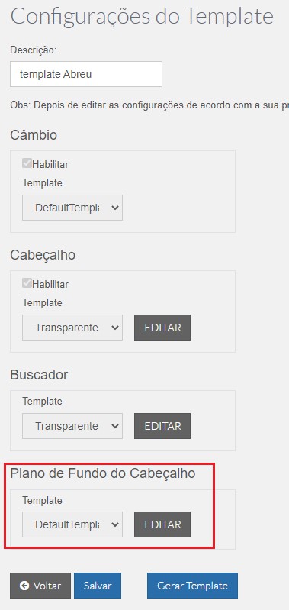Screen dimensions: 289x610
Task: Click the Plano de Fundo do Cabeçalho heading
Action: tap(102, 473)
